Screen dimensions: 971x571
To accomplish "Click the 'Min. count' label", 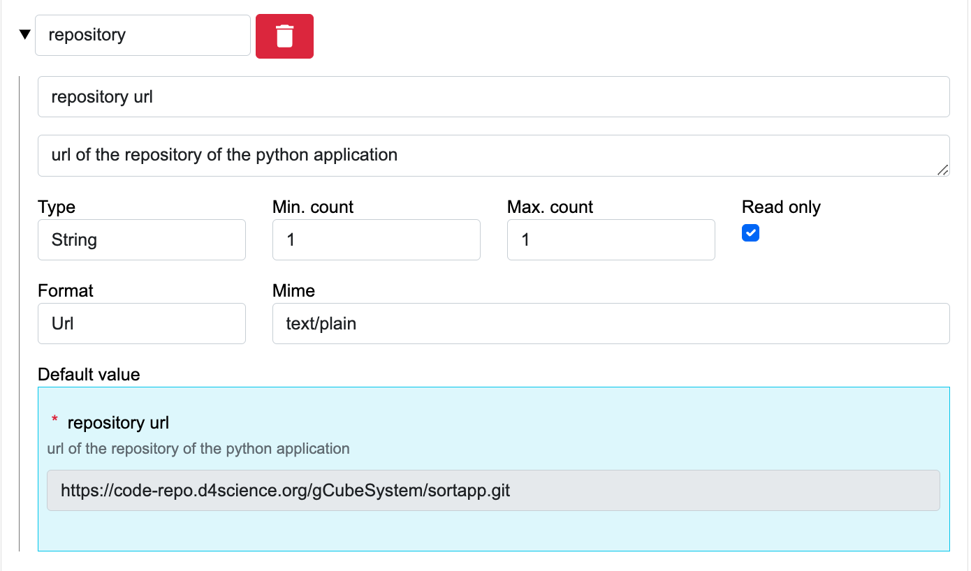I will point(313,207).
